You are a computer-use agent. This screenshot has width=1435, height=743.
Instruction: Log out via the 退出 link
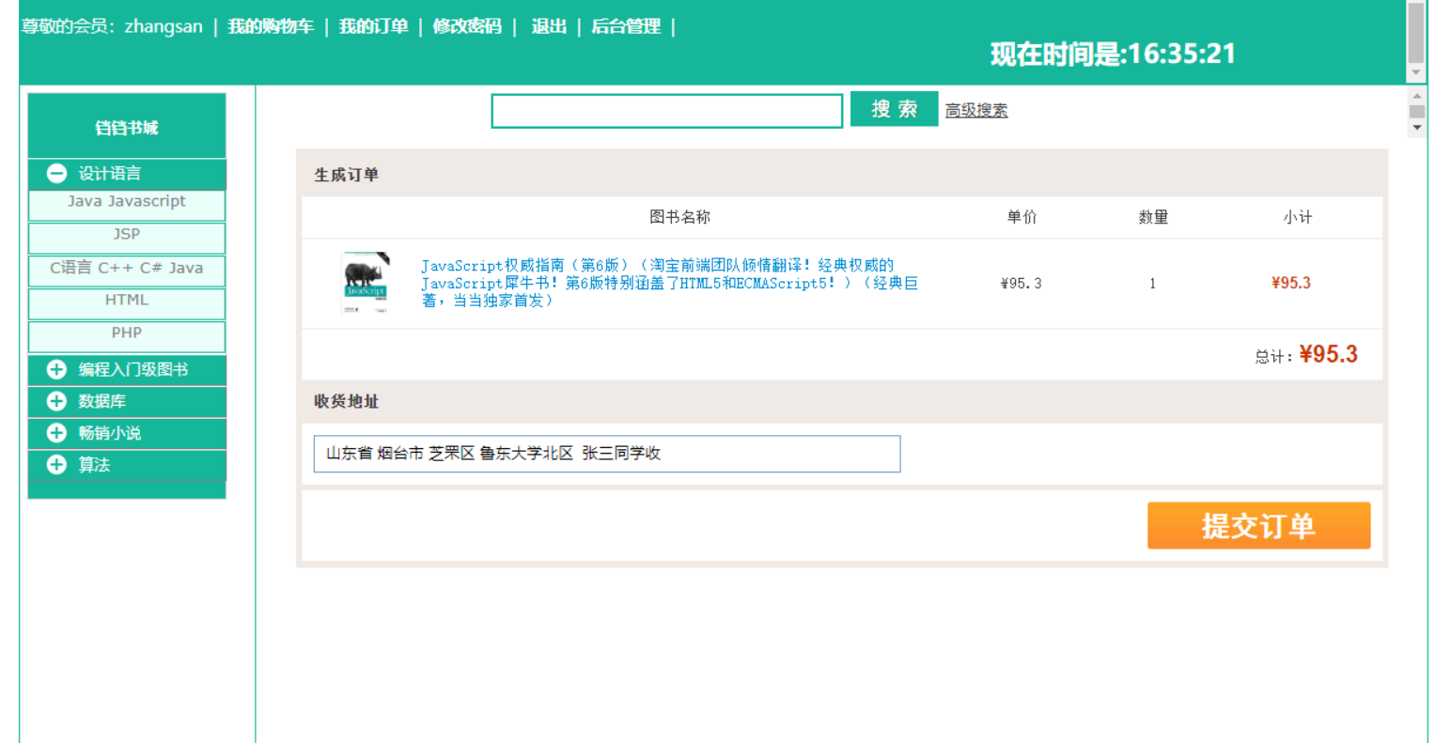tap(550, 26)
